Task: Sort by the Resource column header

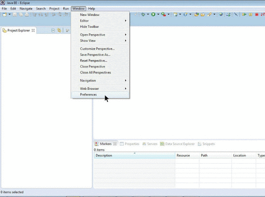Action: point(187,155)
